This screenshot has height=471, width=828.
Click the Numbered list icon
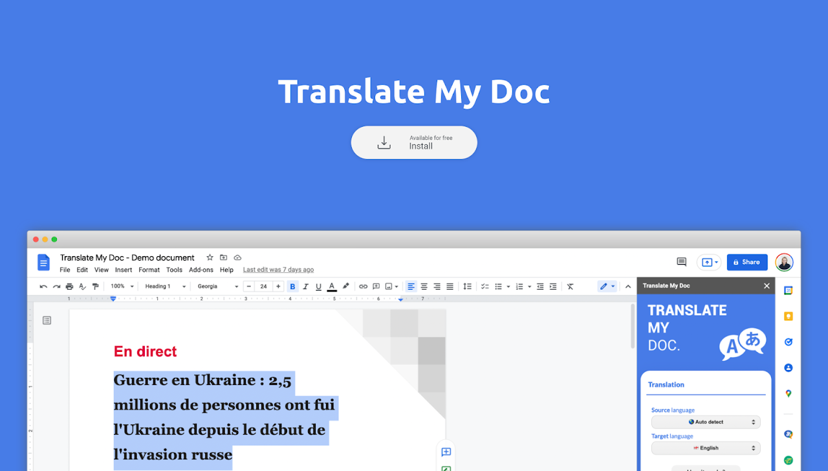click(519, 287)
